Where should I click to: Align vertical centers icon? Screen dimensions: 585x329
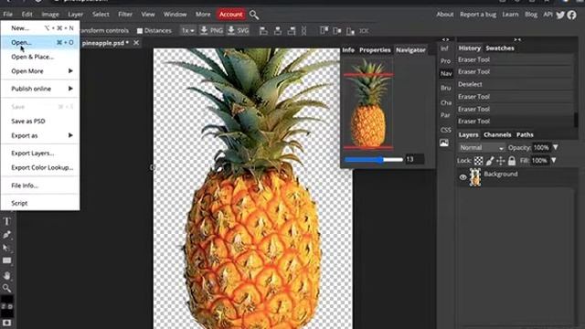coord(337,30)
